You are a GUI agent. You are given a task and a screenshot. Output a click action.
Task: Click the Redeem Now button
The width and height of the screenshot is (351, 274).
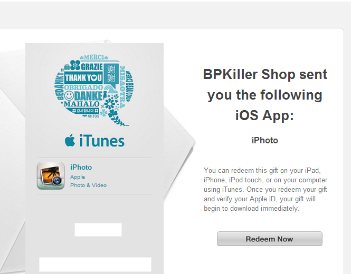[x=270, y=239]
